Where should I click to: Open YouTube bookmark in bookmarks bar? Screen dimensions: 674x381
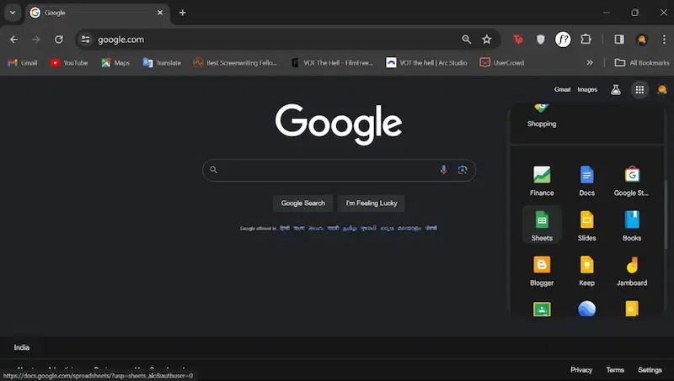[69, 62]
